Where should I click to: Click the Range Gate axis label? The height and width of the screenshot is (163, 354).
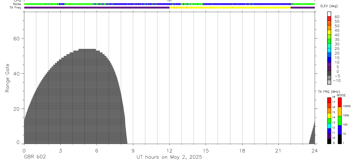(x=8, y=78)
